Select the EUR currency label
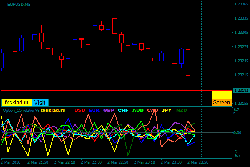The height and width of the screenshot is (167, 250). click(x=94, y=110)
